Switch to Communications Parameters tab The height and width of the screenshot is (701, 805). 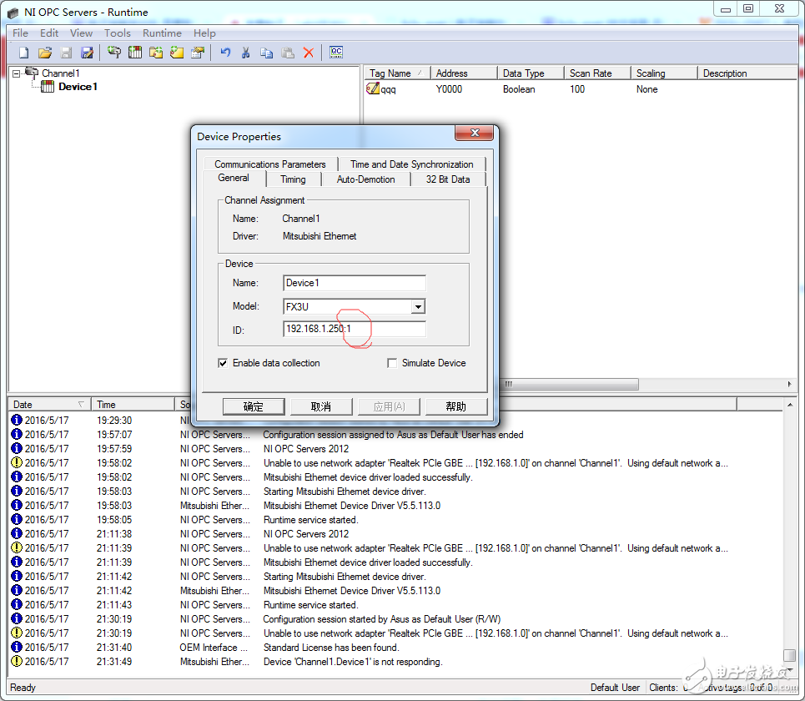(270, 164)
